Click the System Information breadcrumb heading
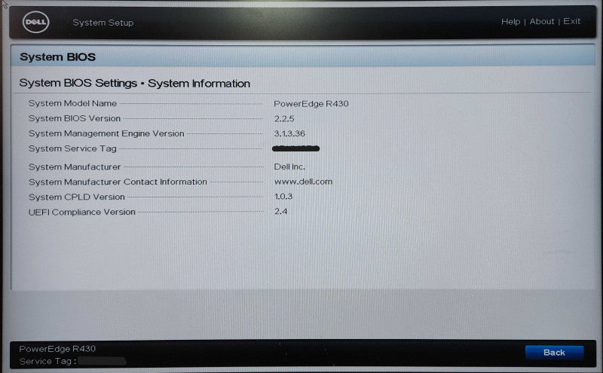This screenshot has height=373, width=603. click(x=199, y=84)
